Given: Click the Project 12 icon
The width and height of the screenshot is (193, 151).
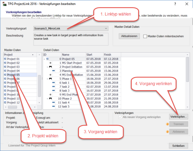Looking at the screenshot, I should point(5,103).
